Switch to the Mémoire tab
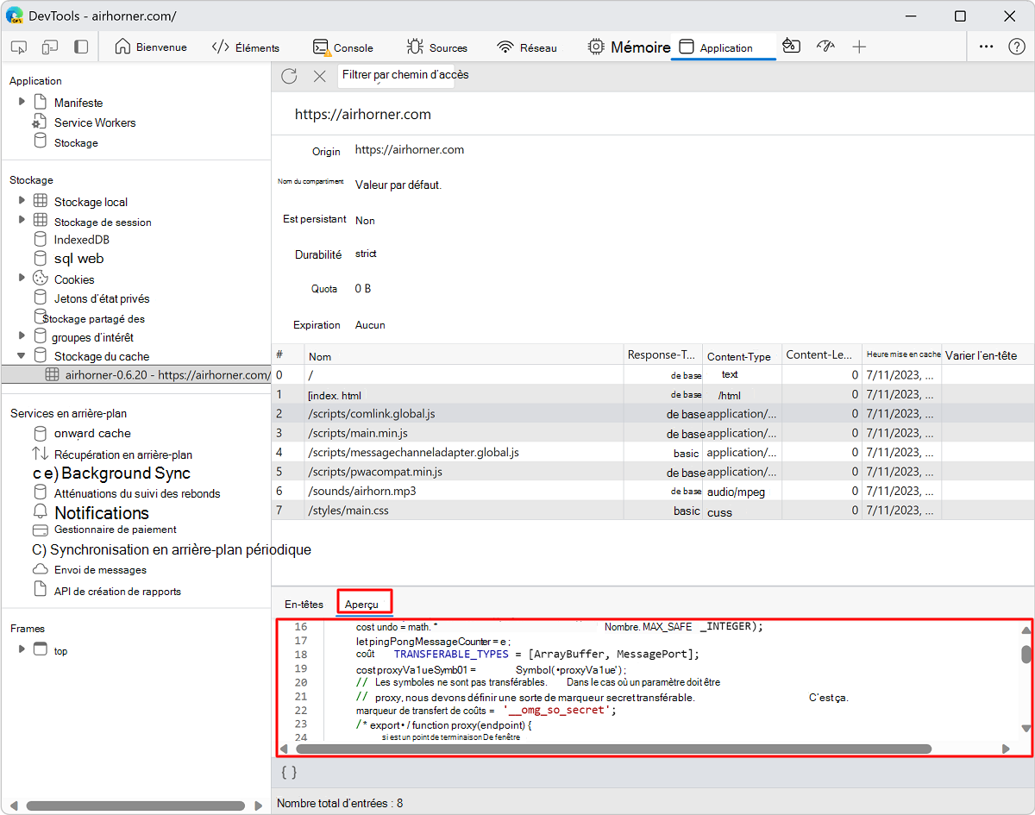The height and width of the screenshot is (815, 1035). coord(629,47)
